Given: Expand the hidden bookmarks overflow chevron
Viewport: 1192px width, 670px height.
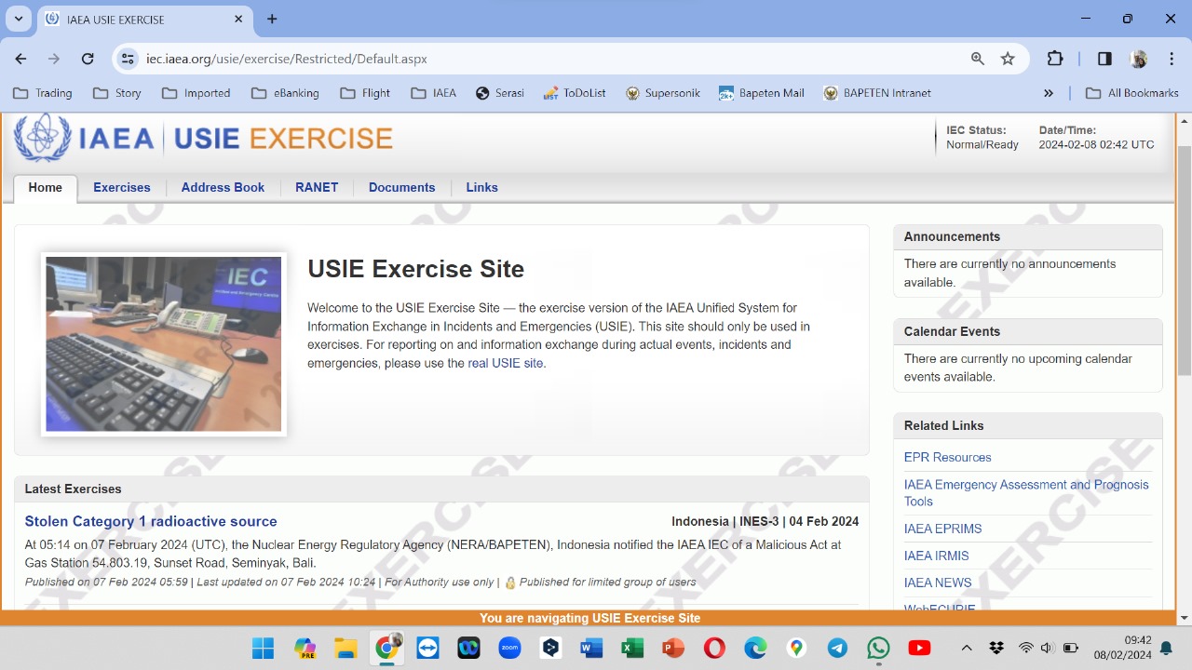Looking at the screenshot, I should tap(1049, 93).
